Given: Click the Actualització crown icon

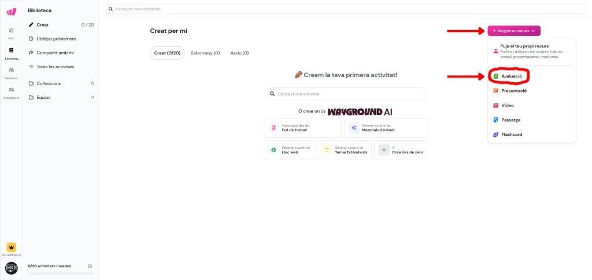Looking at the screenshot, I should 12,248.
